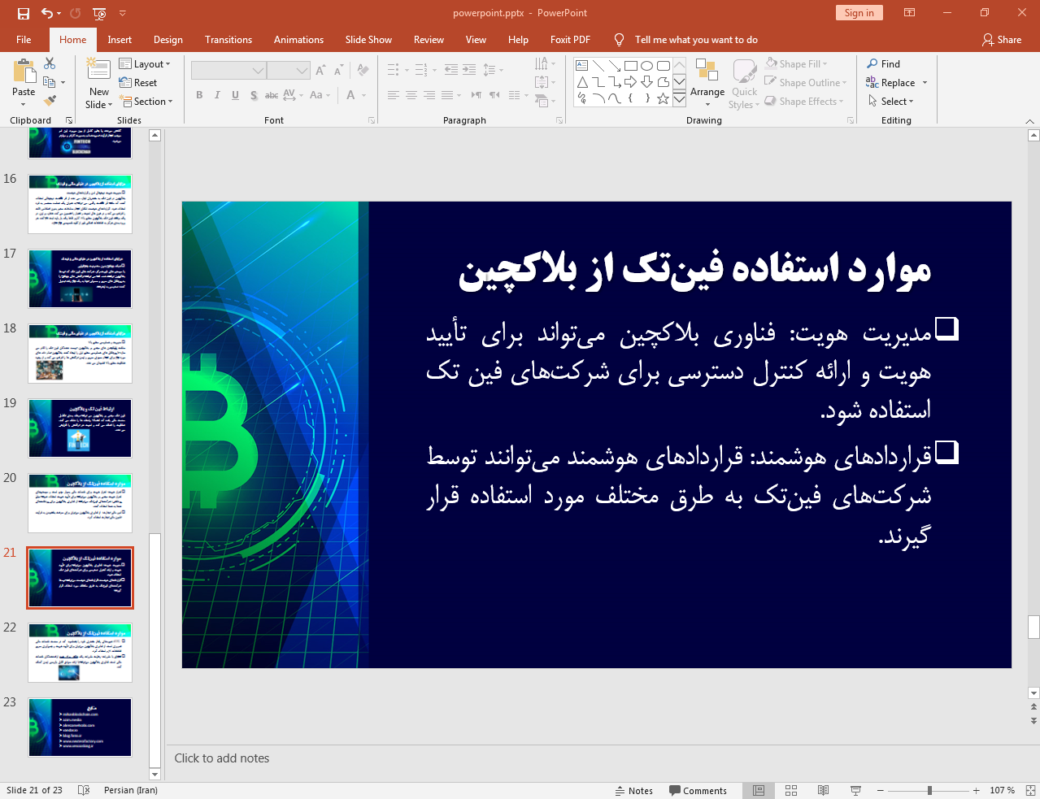
Task: Justify the paragraph text
Action: pyautogui.click(x=447, y=95)
